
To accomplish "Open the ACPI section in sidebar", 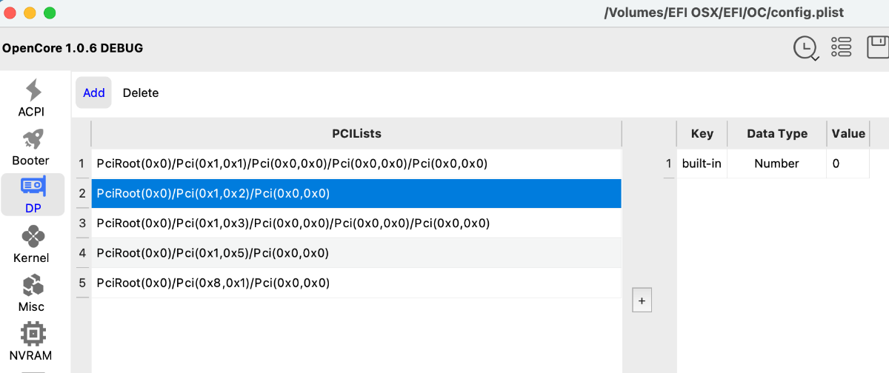I will coord(32,98).
